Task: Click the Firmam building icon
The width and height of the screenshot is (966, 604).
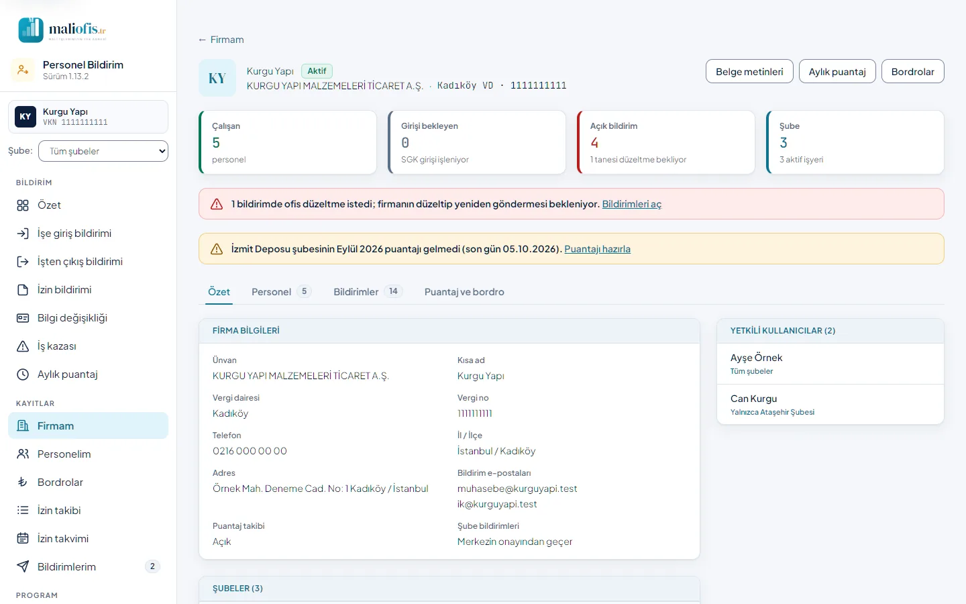Action: pyautogui.click(x=23, y=425)
